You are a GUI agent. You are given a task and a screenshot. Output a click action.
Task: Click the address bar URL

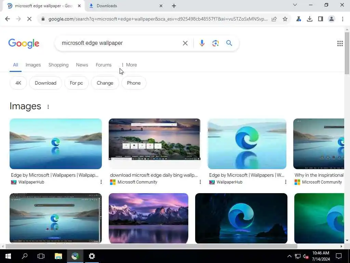pyautogui.click(x=158, y=19)
